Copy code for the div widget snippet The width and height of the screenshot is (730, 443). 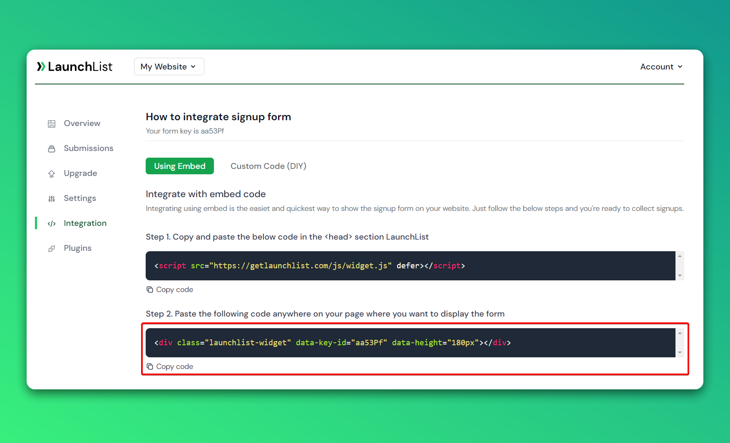170,366
